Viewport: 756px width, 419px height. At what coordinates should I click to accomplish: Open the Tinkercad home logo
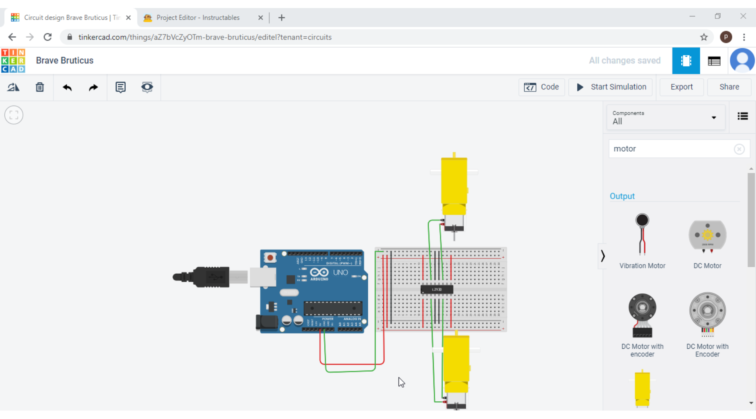[13, 61]
